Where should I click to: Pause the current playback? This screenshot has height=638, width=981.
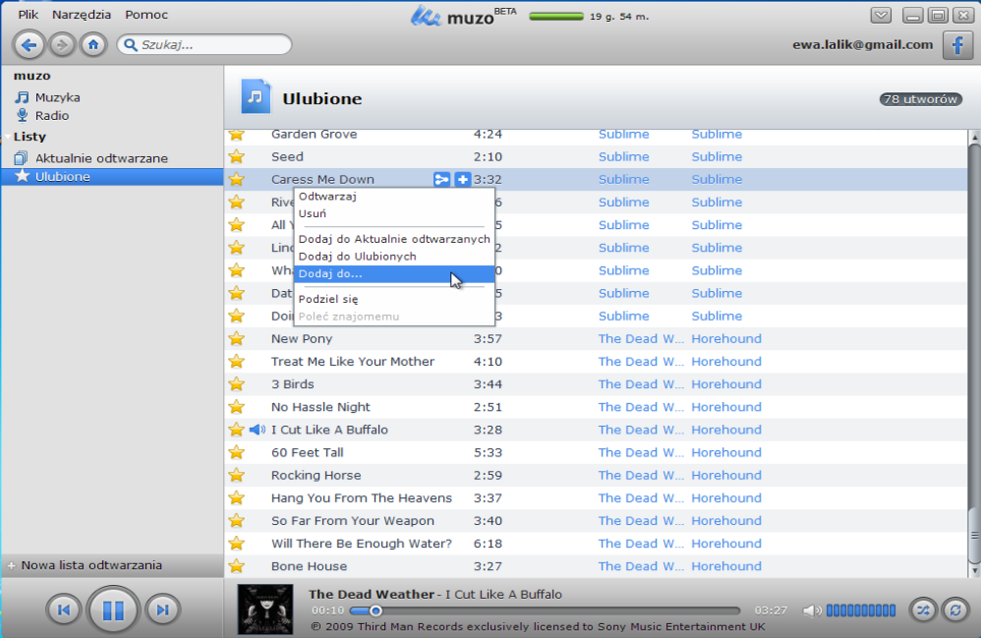pos(113,609)
